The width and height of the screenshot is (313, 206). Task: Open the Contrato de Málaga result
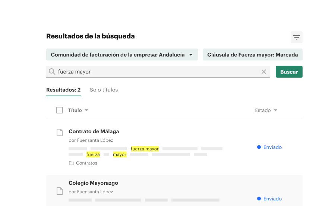pyautogui.click(x=94, y=131)
